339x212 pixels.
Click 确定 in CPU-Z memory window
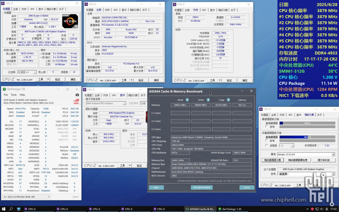245,80
